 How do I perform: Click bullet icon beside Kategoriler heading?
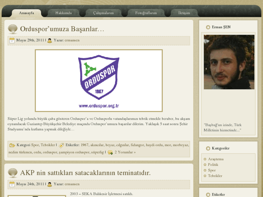tap(208, 148)
